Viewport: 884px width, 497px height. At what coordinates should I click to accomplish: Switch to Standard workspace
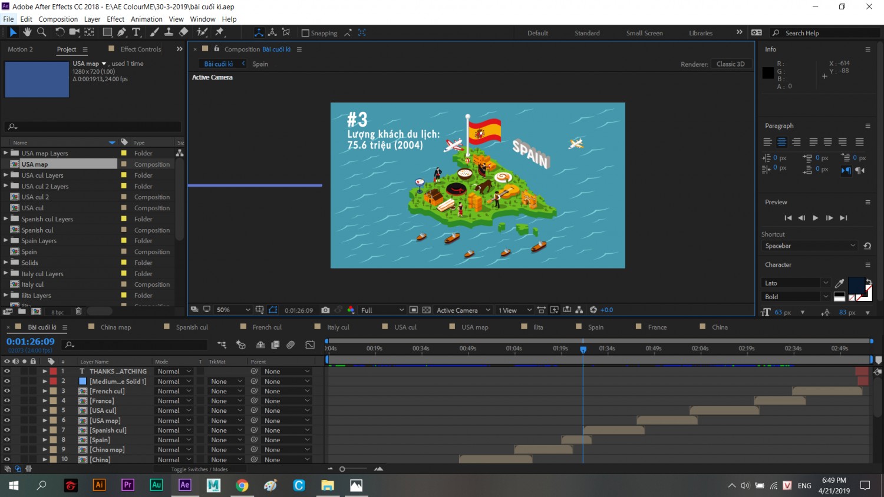(587, 33)
